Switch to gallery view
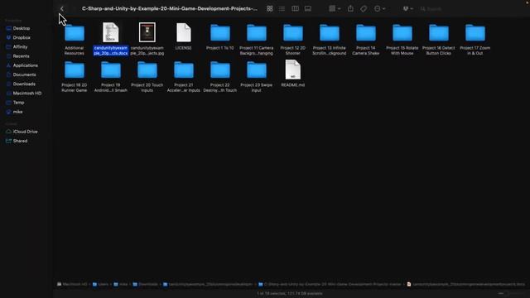Screen dimensions: 530x298 (308, 9)
